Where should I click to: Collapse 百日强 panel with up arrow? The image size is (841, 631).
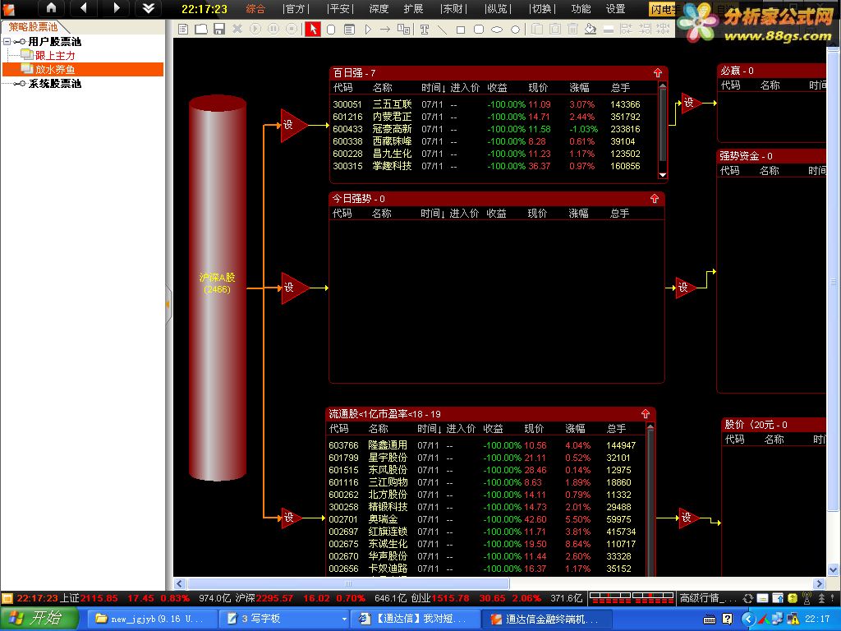click(658, 72)
